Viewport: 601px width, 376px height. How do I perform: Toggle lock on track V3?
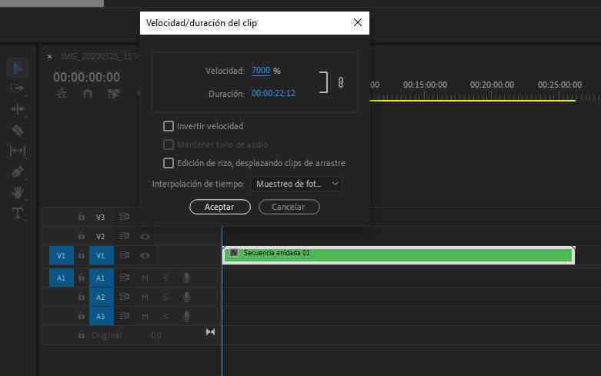click(82, 217)
